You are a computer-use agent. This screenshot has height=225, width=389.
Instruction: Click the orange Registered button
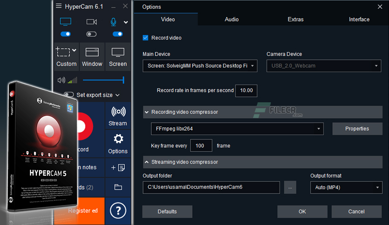[83, 211]
